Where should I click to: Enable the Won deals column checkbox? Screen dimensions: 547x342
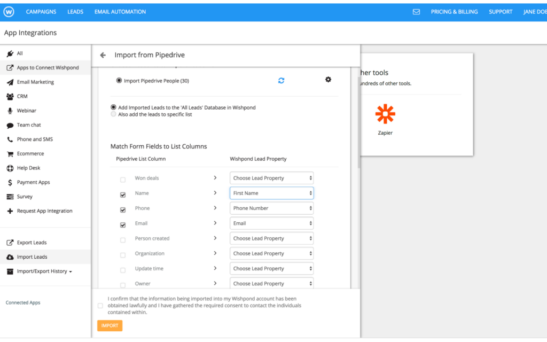(x=123, y=180)
